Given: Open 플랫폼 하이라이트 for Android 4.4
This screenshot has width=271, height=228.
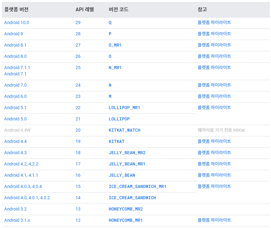Looking at the screenshot, I should coord(214,141).
